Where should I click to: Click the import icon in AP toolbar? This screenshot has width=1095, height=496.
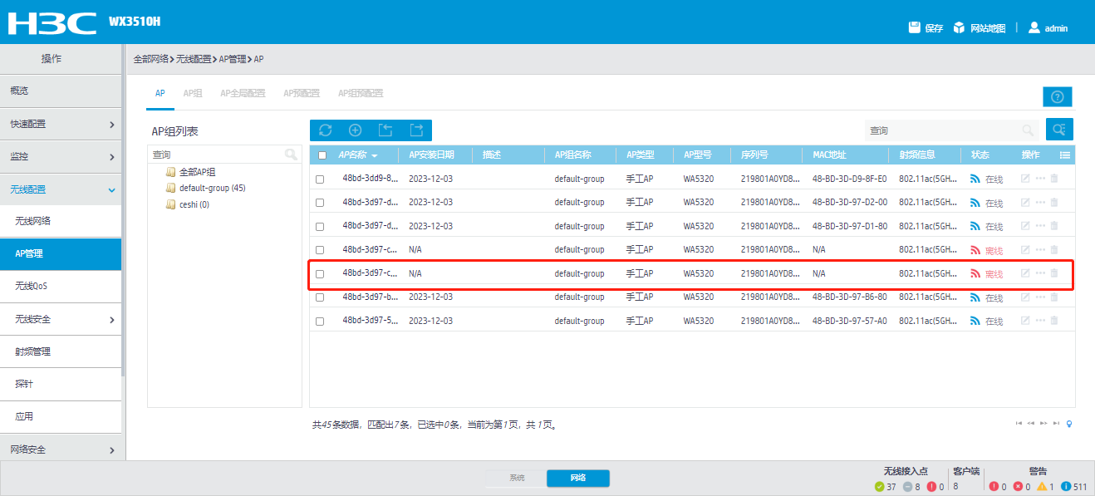click(385, 130)
